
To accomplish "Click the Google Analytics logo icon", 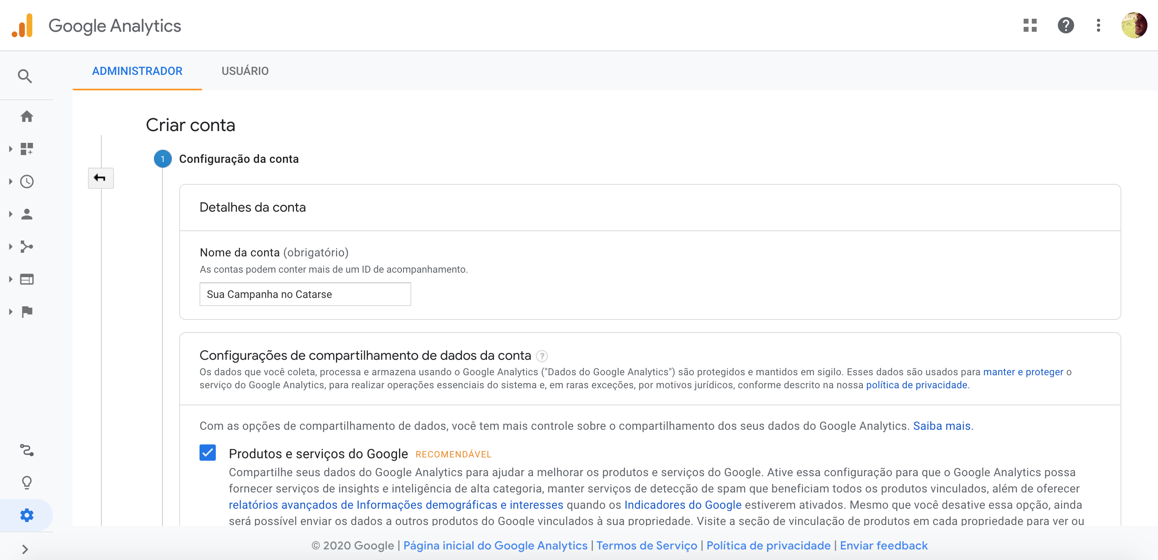I will coord(22,26).
